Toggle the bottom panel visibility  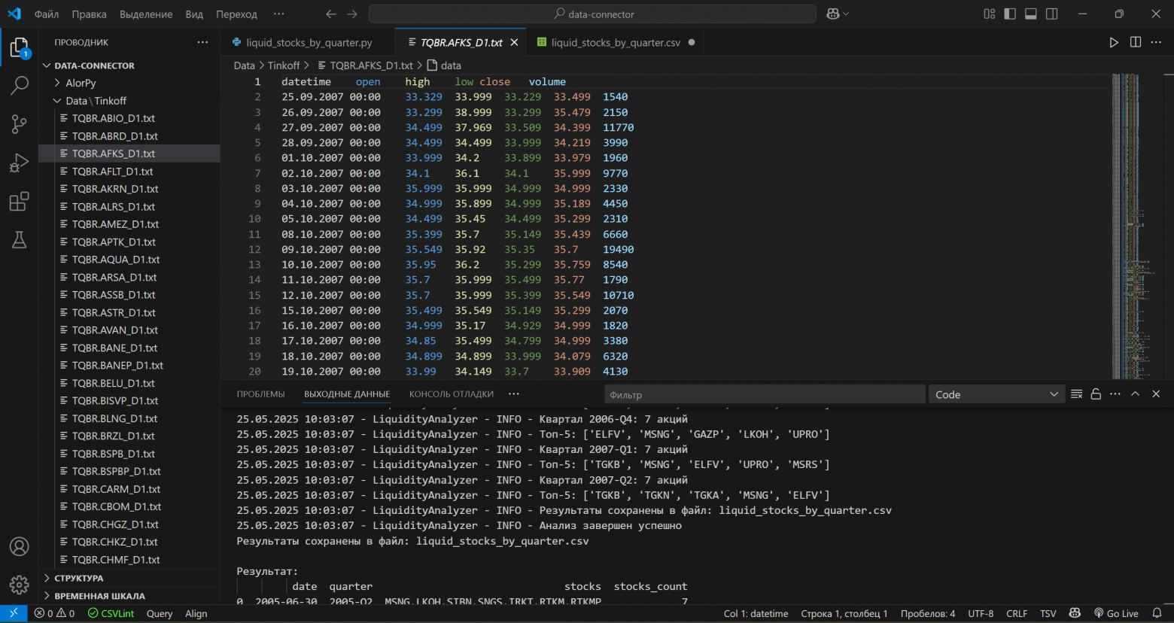pyautogui.click(x=1031, y=14)
